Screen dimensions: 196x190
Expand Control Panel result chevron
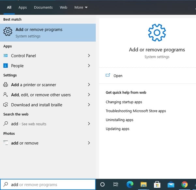point(89,56)
